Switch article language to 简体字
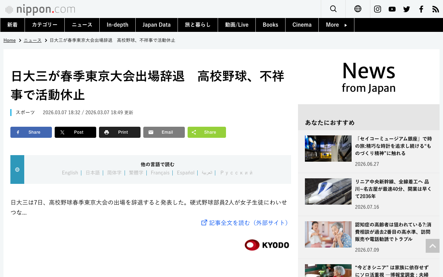443x277 pixels. pos(114,173)
